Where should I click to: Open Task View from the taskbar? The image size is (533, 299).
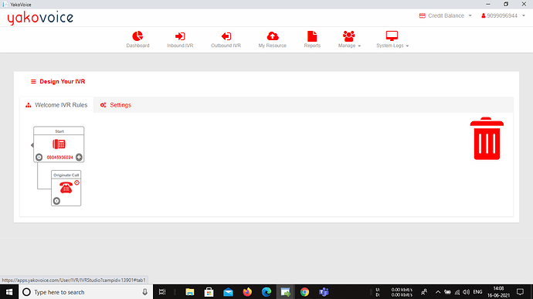[x=162, y=292]
